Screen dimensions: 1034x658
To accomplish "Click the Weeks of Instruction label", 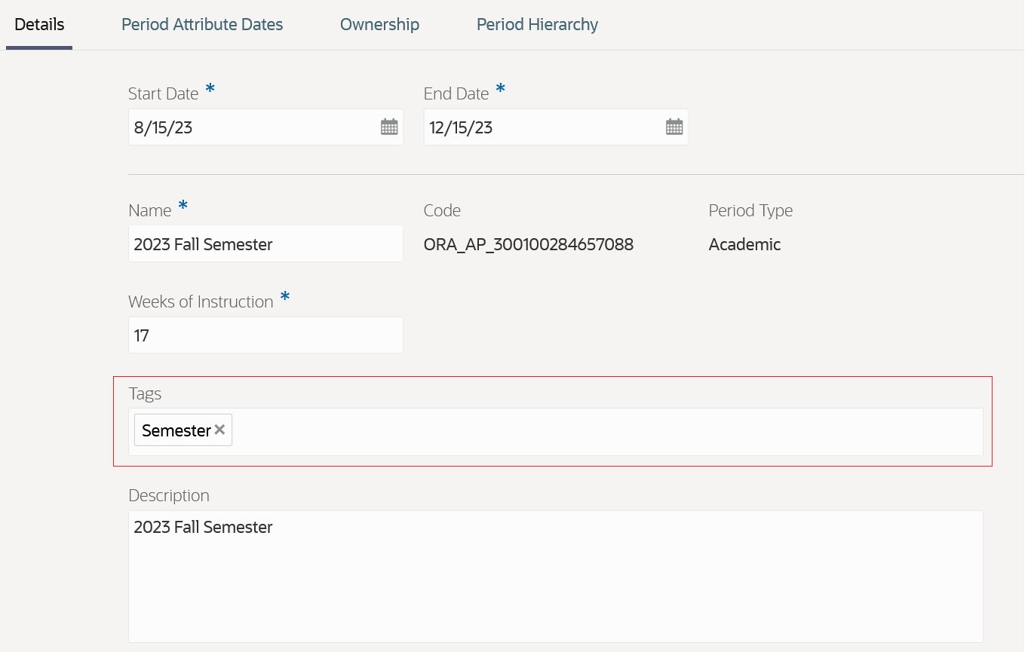I will pyautogui.click(x=201, y=301).
